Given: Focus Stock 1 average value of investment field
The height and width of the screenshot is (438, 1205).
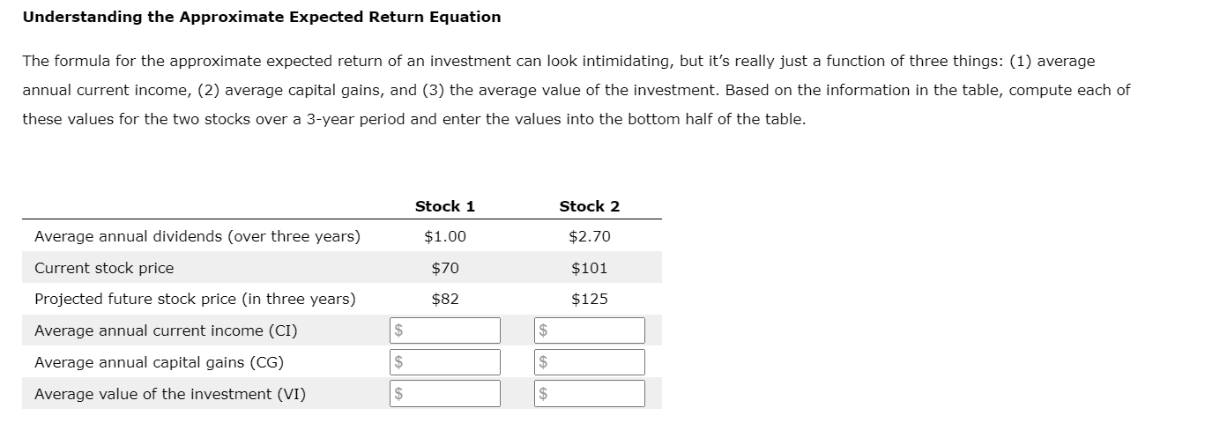Looking at the screenshot, I should coord(446,394).
